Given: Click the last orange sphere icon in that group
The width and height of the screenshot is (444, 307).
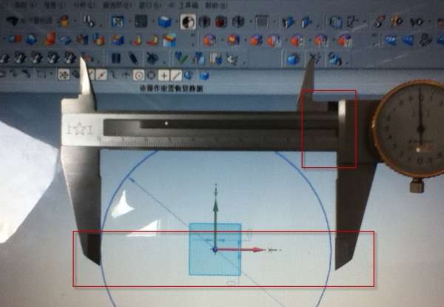Looking at the screenshot, I should [x=345, y=41].
